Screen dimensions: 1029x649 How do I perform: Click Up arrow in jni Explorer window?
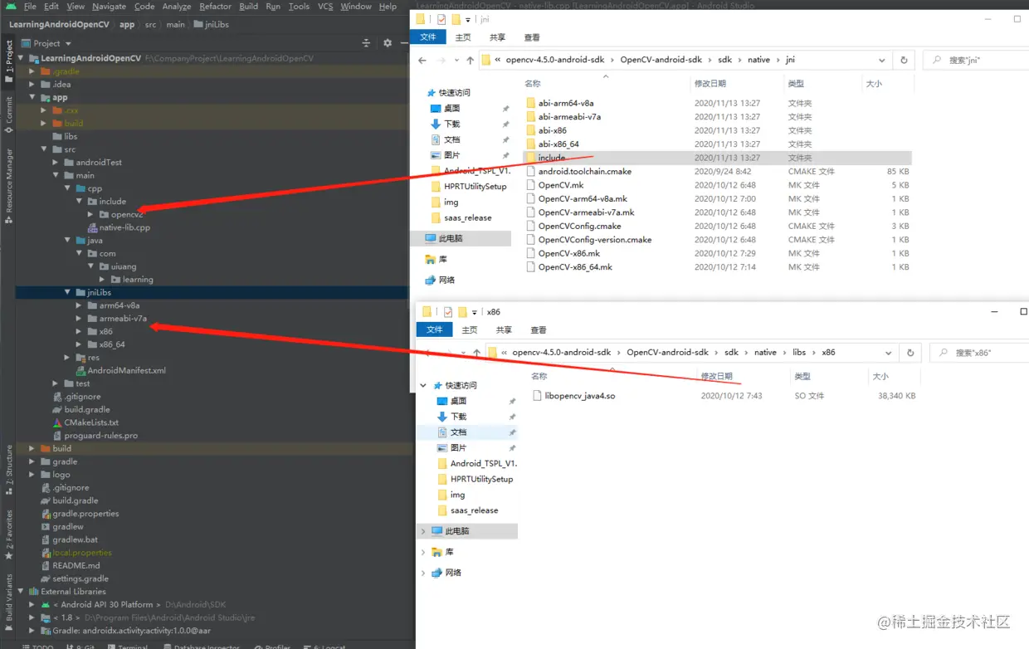point(471,60)
